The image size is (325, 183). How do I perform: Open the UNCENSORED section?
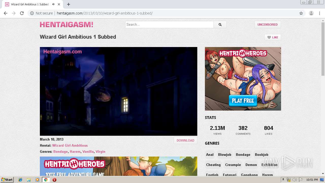(x=268, y=24)
